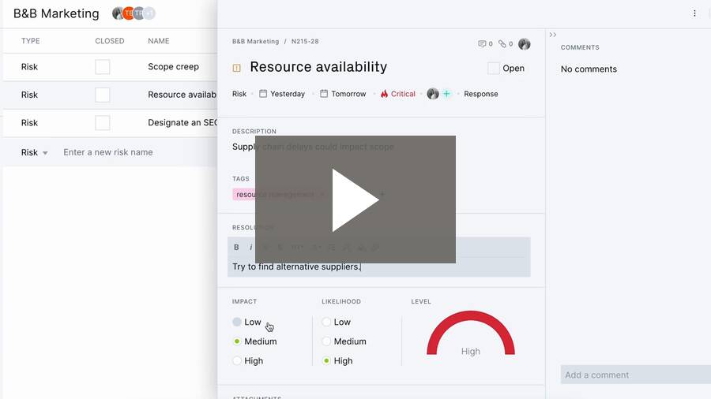The width and height of the screenshot is (711, 399).
Task: Check the closed box for Resource availability
Action: pyautogui.click(x=103, y=95)
